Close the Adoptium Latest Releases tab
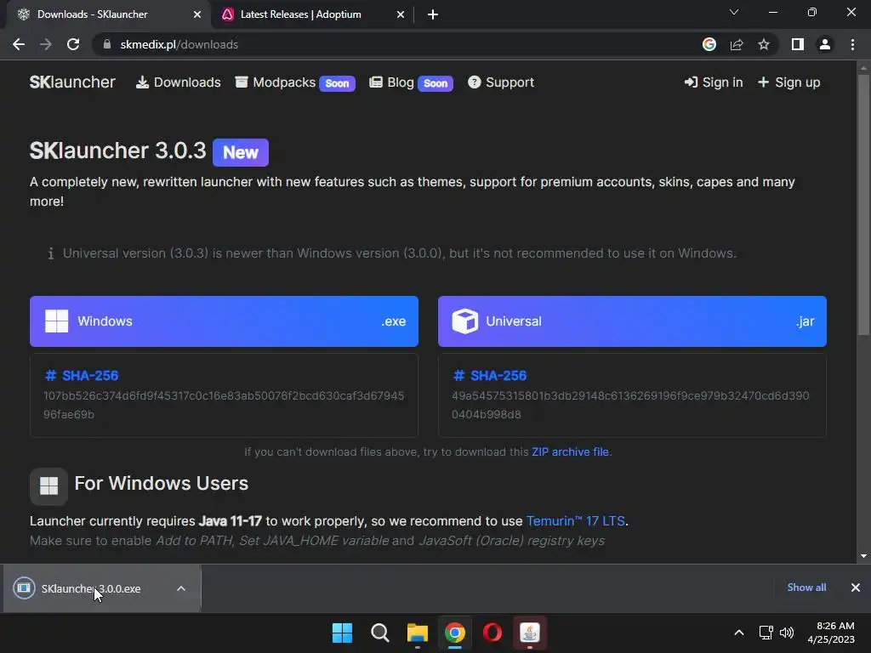 pos(401,14)
